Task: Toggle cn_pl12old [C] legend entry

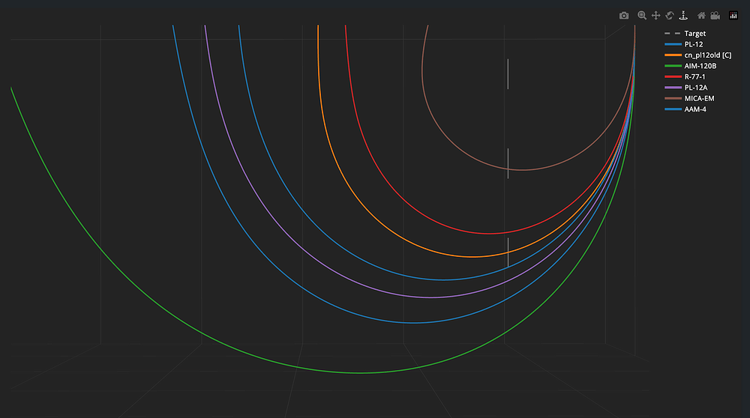Action: 707,55
